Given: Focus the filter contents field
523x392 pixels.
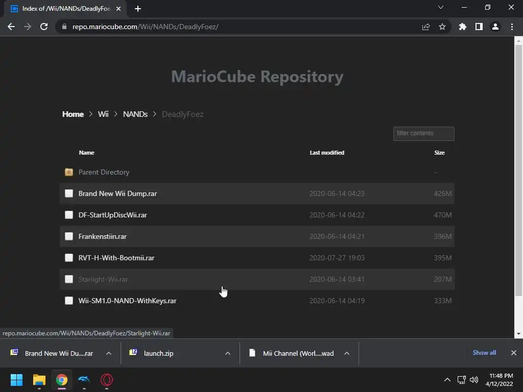Looking at the screenshot, I should coord(423,133).
